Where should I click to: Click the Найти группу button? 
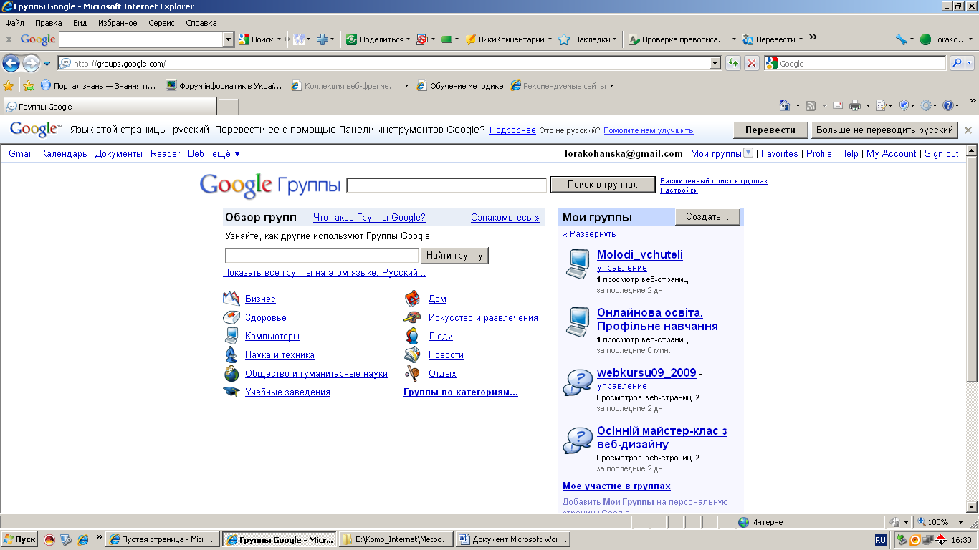tap(454, 256)
